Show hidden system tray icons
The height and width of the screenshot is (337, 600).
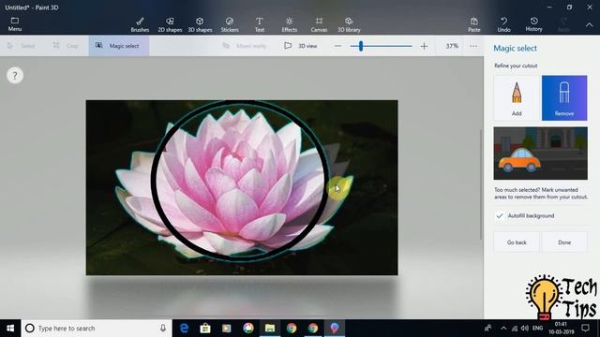pyautogui.click(x=503, y=329)
